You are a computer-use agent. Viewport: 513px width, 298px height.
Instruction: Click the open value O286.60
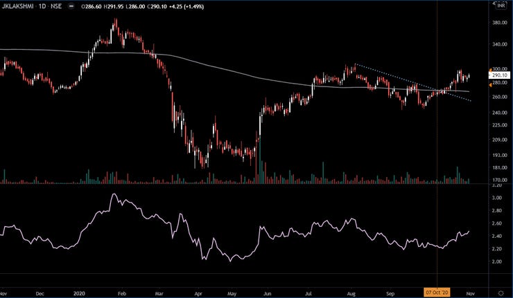pyautogui.click(x=92, y=6)
